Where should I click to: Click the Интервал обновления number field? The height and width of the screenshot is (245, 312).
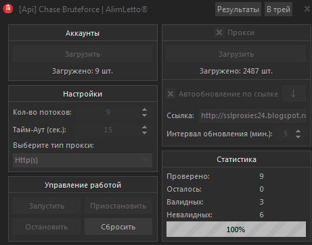click(285, 134)
